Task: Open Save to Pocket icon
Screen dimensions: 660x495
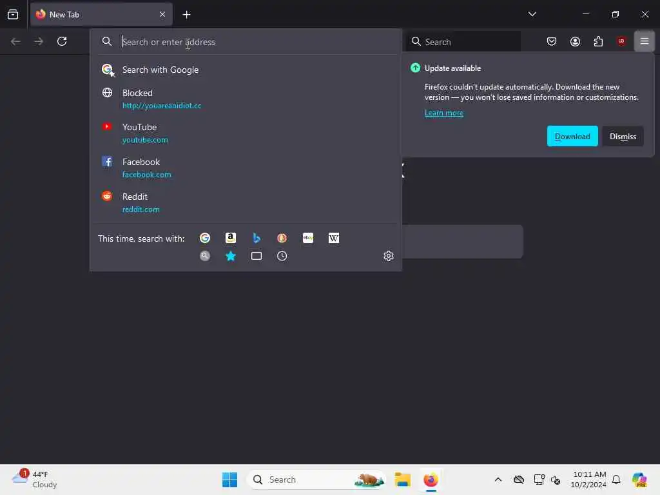Action: 552,41
